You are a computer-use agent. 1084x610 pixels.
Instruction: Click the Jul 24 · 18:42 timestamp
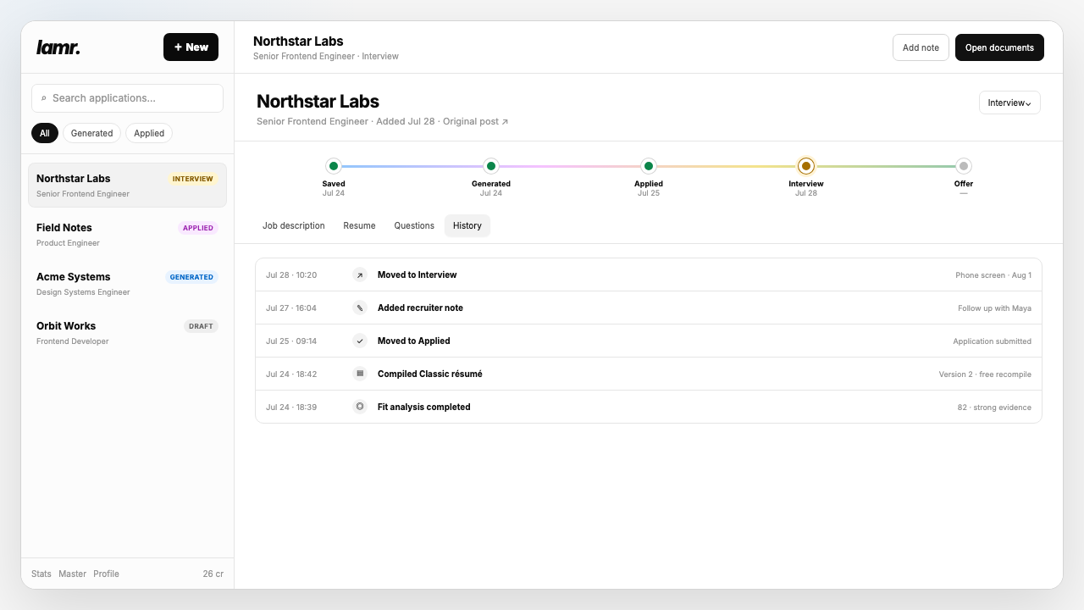pos(291,374)
